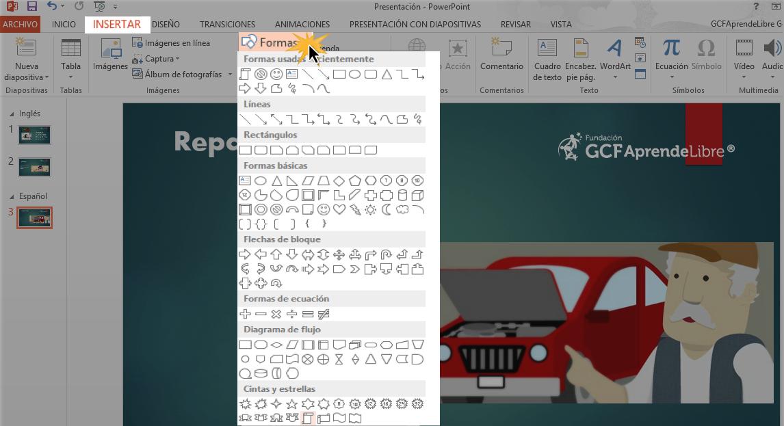This screenshot has height=426, width=784.
Task: Select the straight line in Líneas
Action: tap(245, 120)
